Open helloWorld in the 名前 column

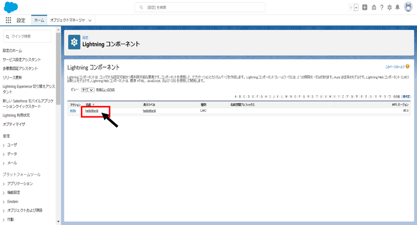92,111
